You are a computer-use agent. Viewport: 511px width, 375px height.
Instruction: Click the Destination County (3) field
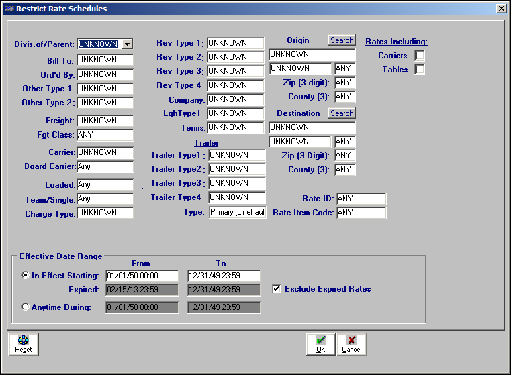point(344,170)
